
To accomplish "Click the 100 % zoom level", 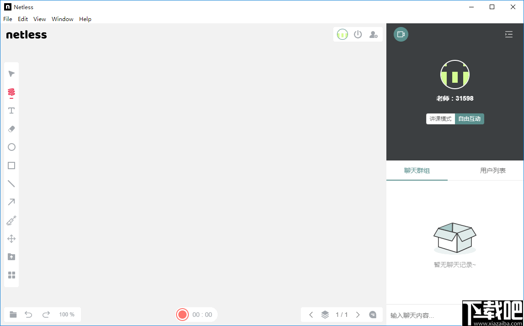I will click(66, 314).
